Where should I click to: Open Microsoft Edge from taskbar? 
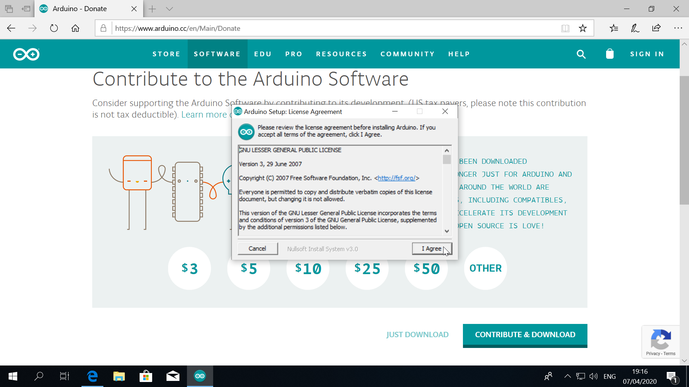[92, 376]
